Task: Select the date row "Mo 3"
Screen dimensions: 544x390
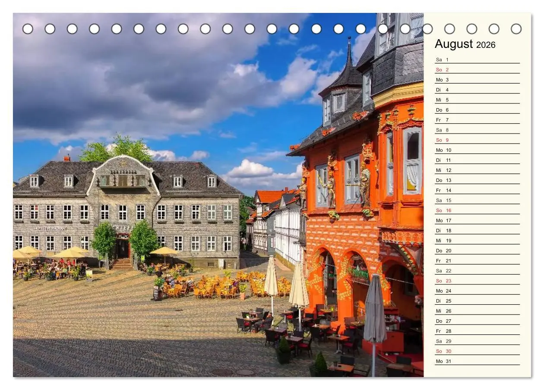Action: 477,79
